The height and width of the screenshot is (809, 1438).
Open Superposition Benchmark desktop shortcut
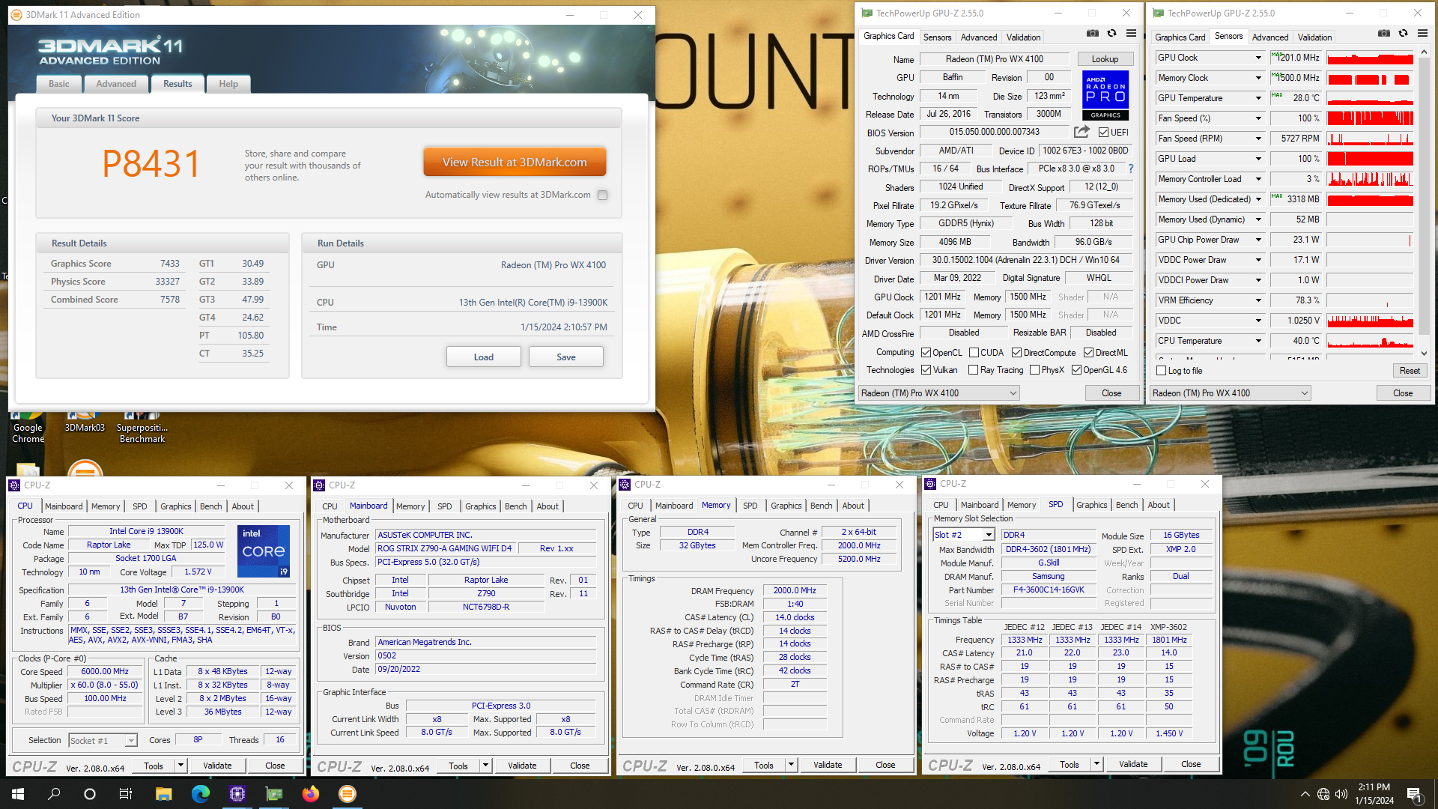[142, 427]
